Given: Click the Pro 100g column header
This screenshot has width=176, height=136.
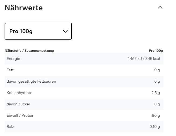Looking at the screenshot, I should coord(156,51).
